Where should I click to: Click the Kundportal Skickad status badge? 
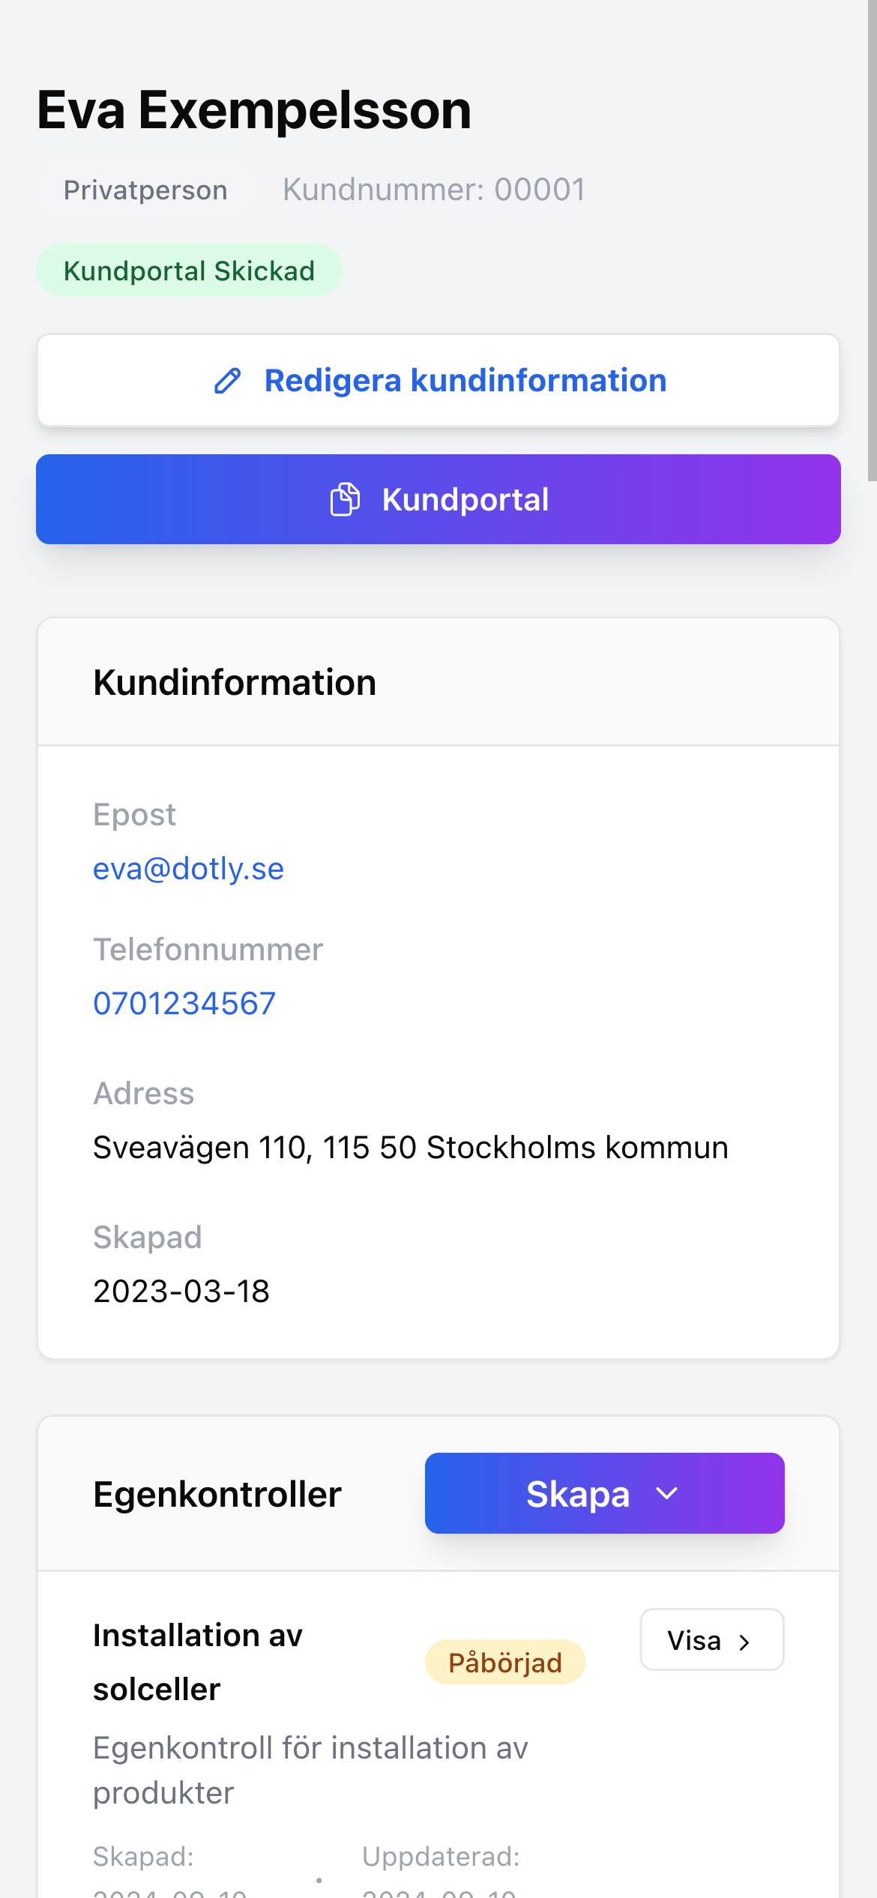[x=189, y=271]
